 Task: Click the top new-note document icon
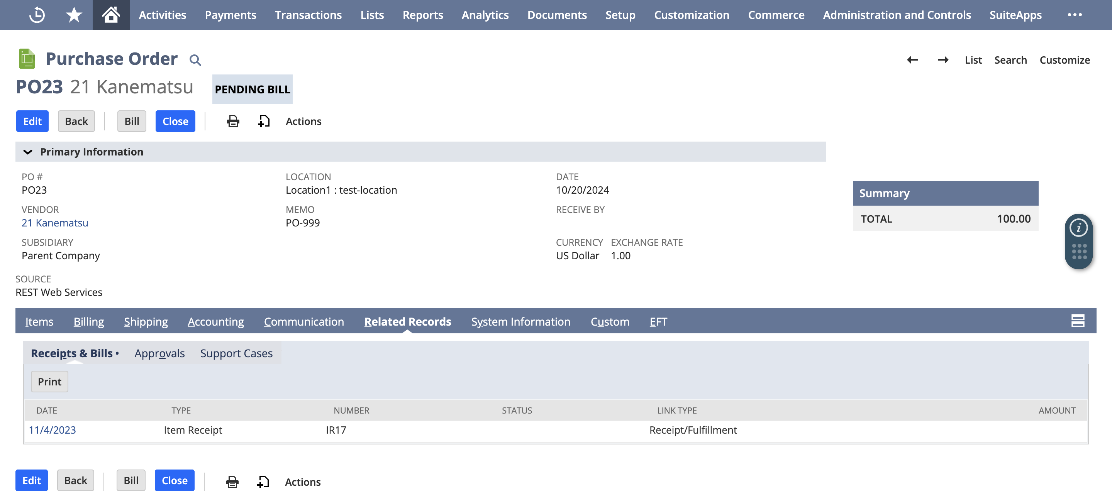pyautogui.click(x=264, y=121)
